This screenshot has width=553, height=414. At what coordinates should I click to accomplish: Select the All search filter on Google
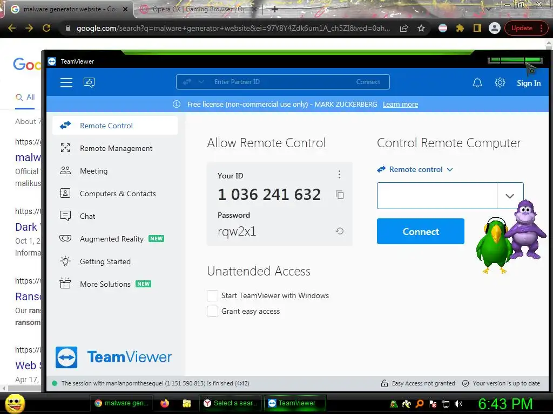[25, 97]
